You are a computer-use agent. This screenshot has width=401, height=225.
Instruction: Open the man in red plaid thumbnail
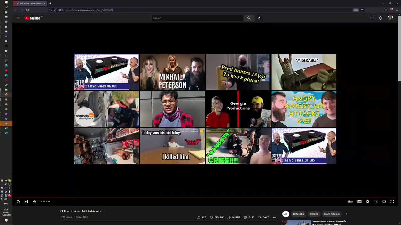point(172,109)
